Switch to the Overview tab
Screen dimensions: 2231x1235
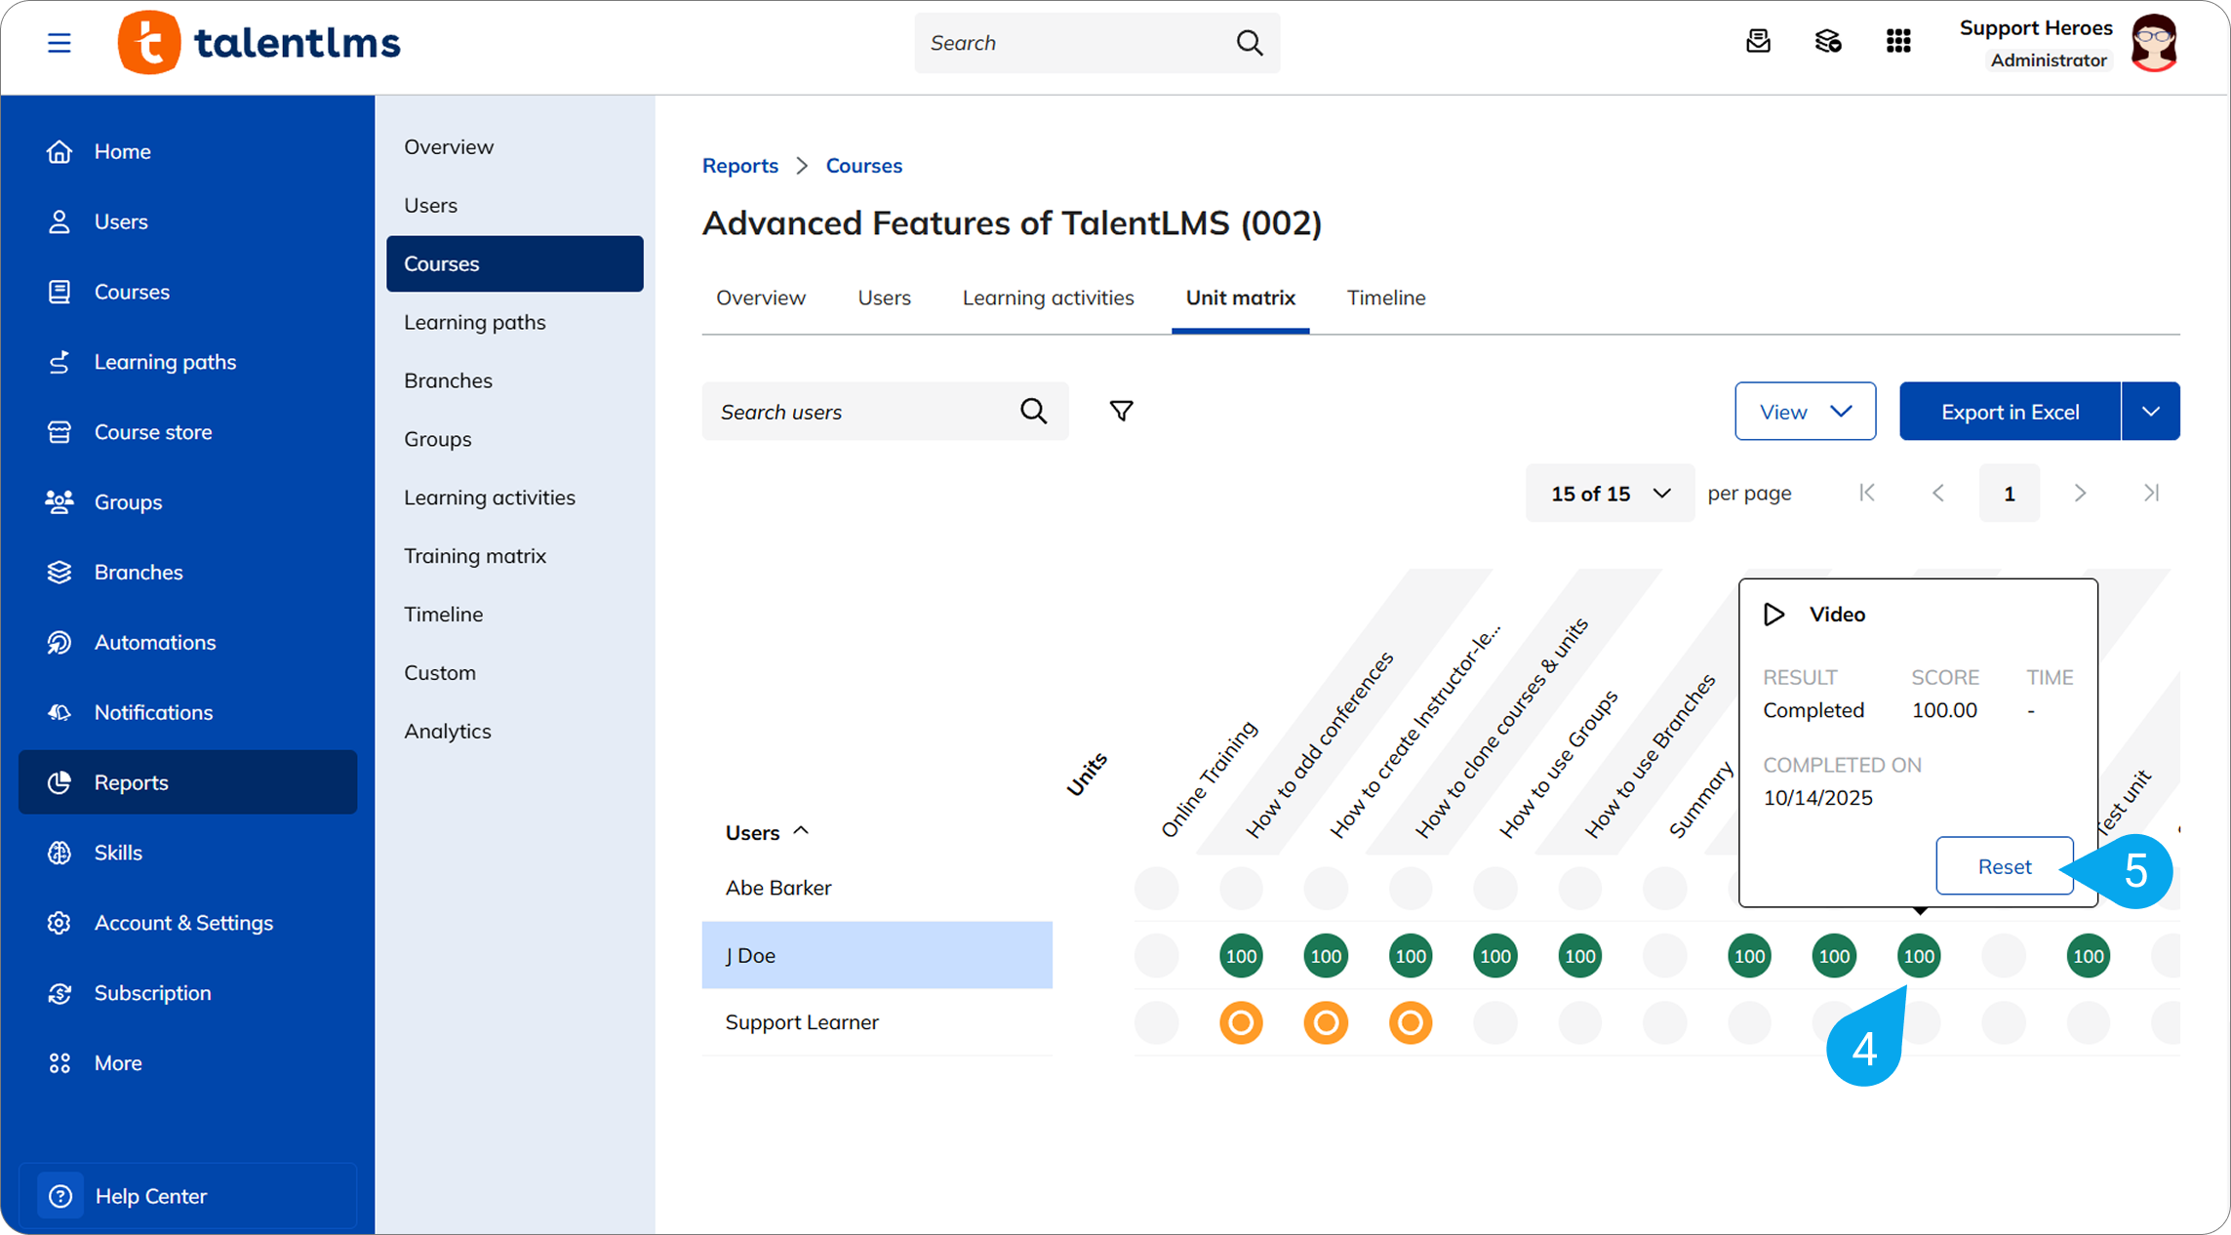click(761, 298)
